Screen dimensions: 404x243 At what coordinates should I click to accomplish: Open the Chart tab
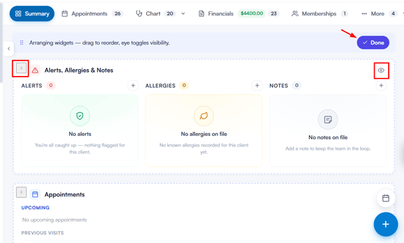(155, 14)
